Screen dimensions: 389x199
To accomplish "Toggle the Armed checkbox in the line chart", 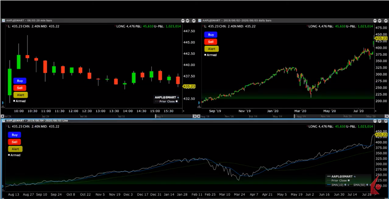I will pyautogui.click(x=9, y=155).
